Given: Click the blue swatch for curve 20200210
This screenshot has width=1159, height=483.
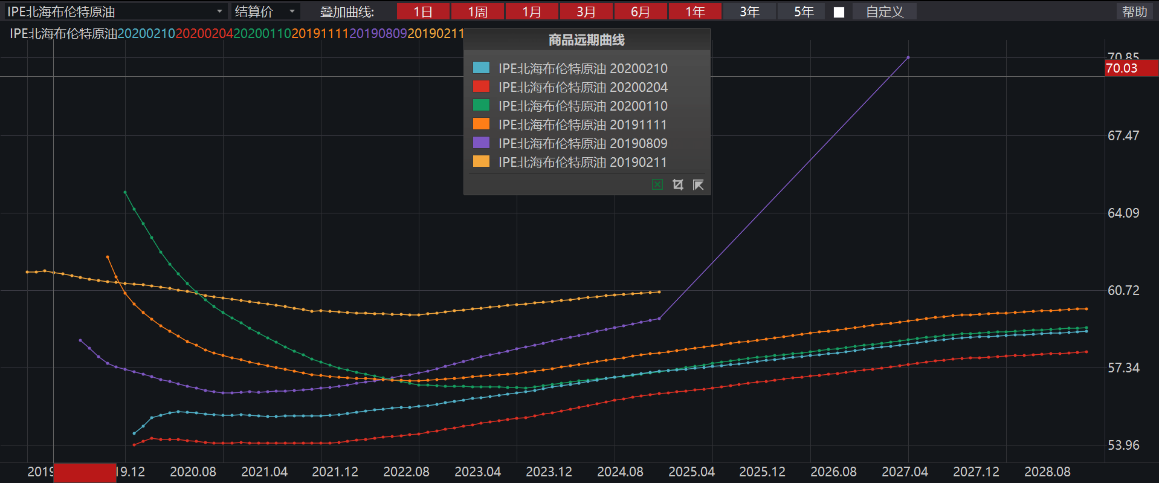Looking at the screenshot, I should (x=481, y=68).
